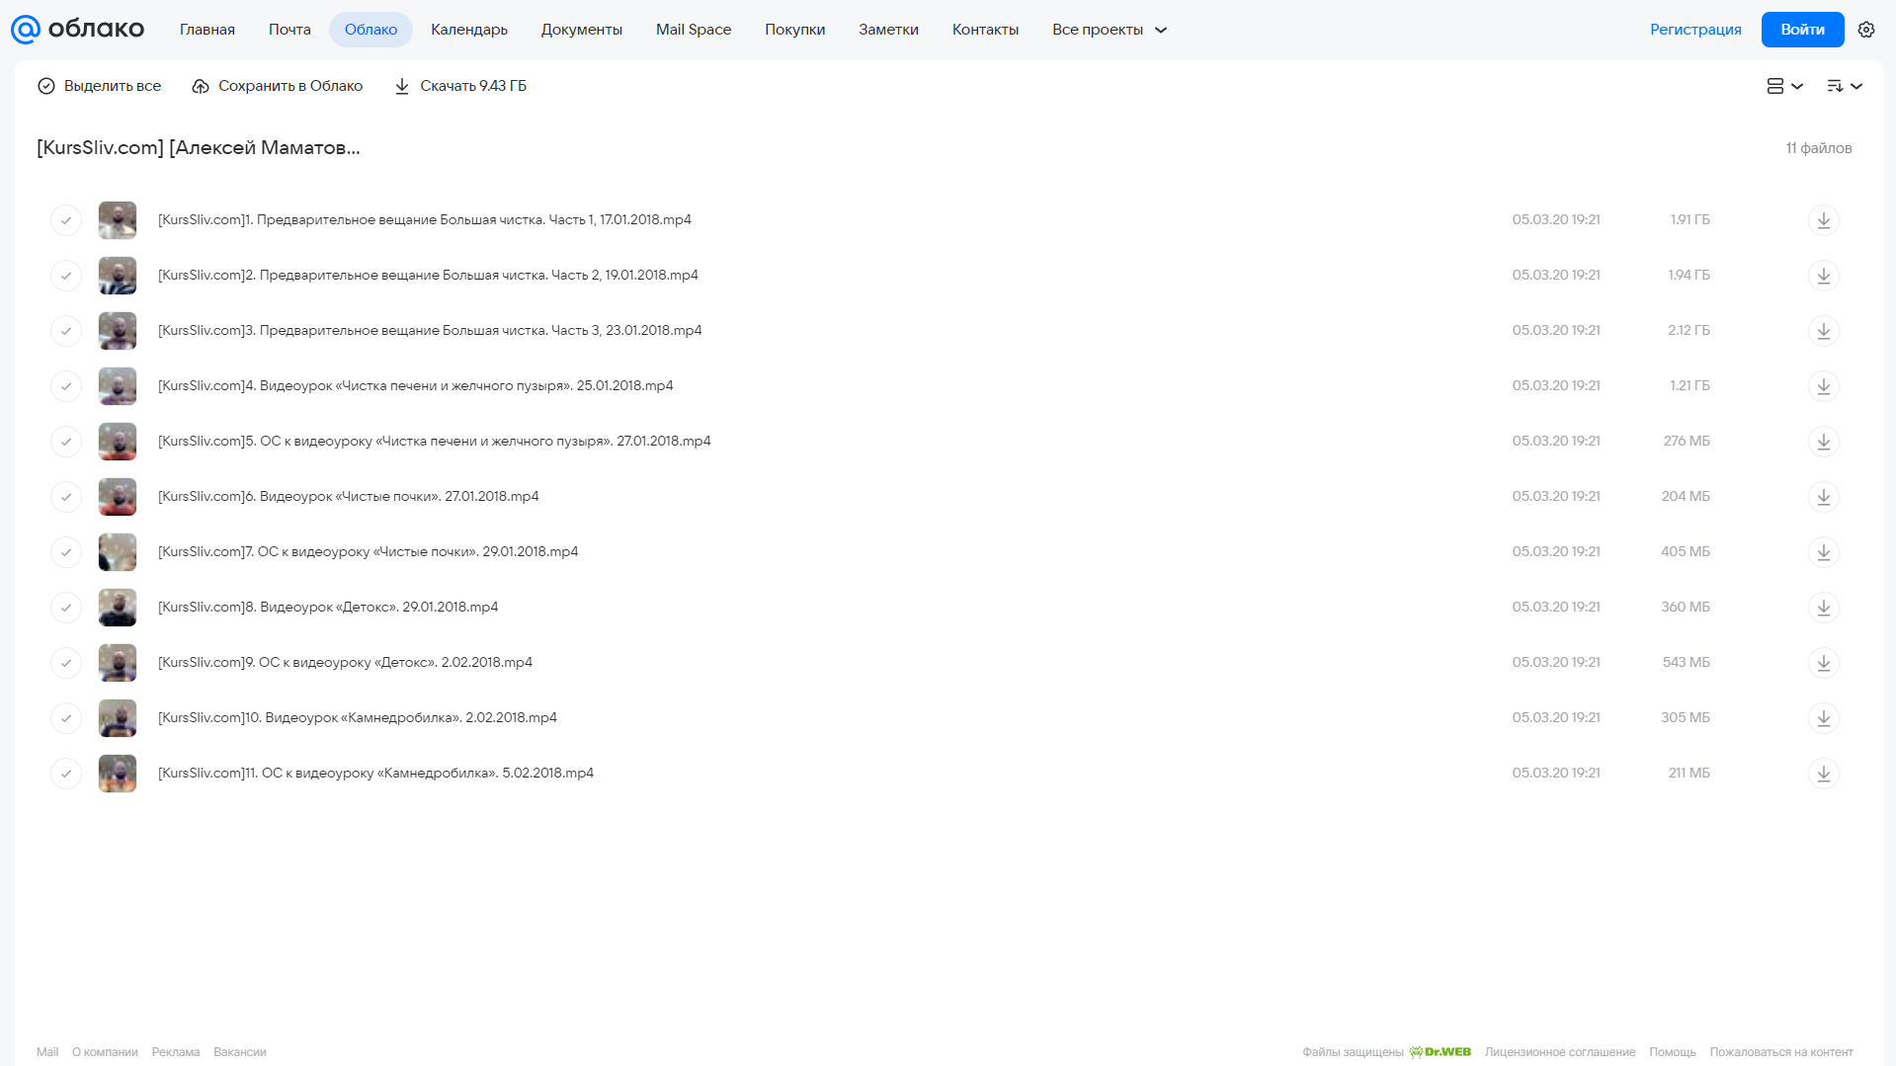Tick checkbox of Чистка печени видеоурок 25.01.2018
1896x1066 pixels.
66,386
